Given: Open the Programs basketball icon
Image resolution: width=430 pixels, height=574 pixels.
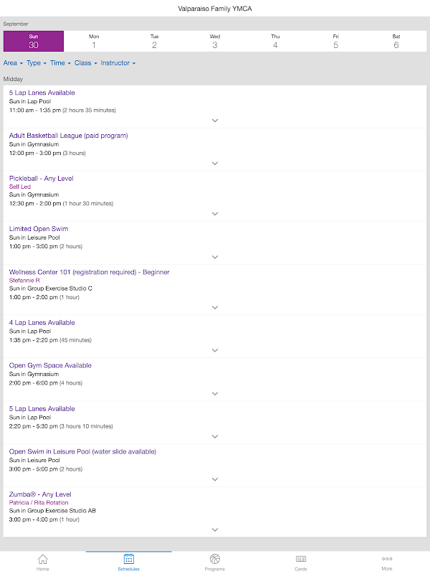Looking at the screenshot, I should tap(215, 559).
